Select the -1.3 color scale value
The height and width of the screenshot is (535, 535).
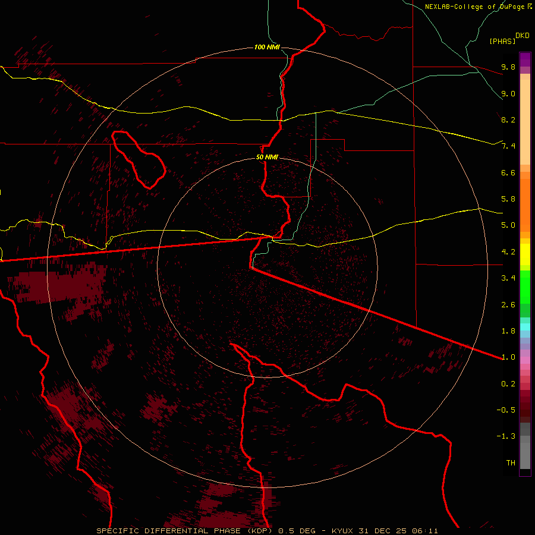[506, 436]
